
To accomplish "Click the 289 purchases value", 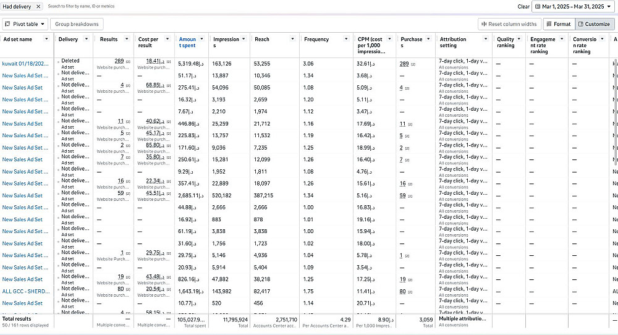I will pyautogui.click(x=404, y=64).
